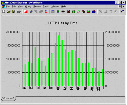Select the 3D ribbon line chart icon
Screen dimensions: 127x105
(84, 12)
